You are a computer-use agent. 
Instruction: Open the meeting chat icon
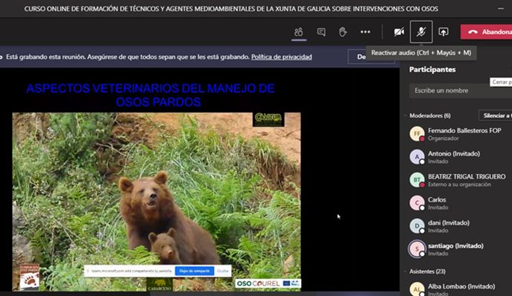tap(321, 32)
